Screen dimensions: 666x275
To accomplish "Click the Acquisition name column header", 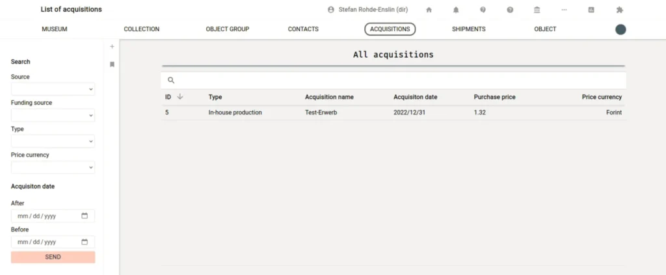I will pyautogui.click(x=329, y=97).
